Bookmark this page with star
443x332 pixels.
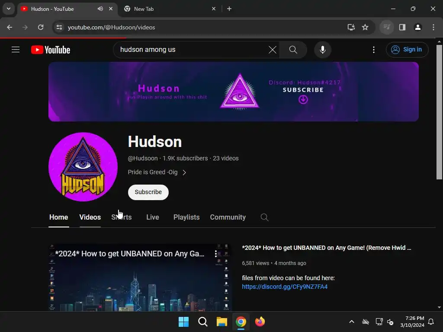tap(365, 27)
